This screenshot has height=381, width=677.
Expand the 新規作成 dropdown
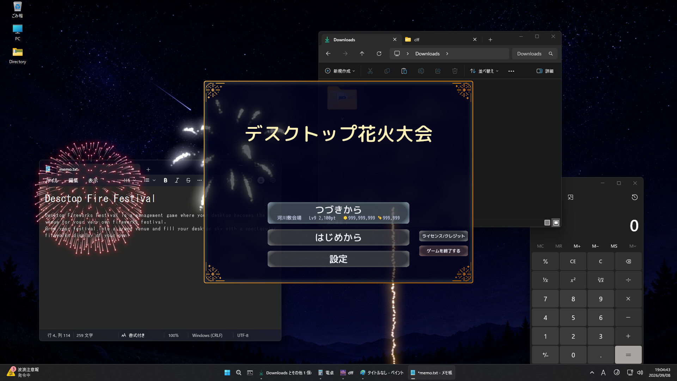[x=340, y=71]
